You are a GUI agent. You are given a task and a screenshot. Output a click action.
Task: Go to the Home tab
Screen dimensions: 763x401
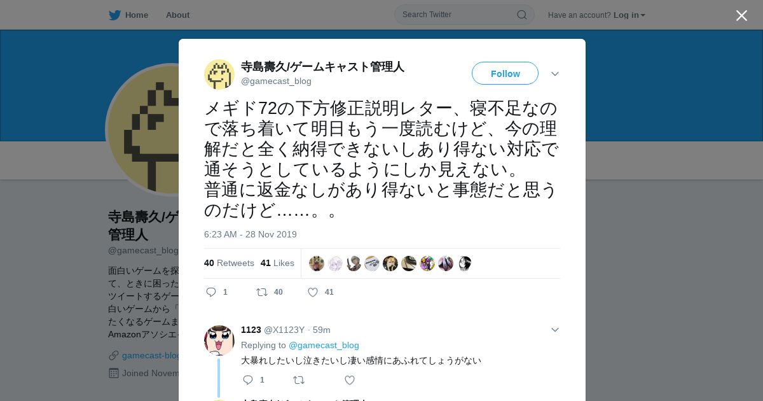(136, 15)
